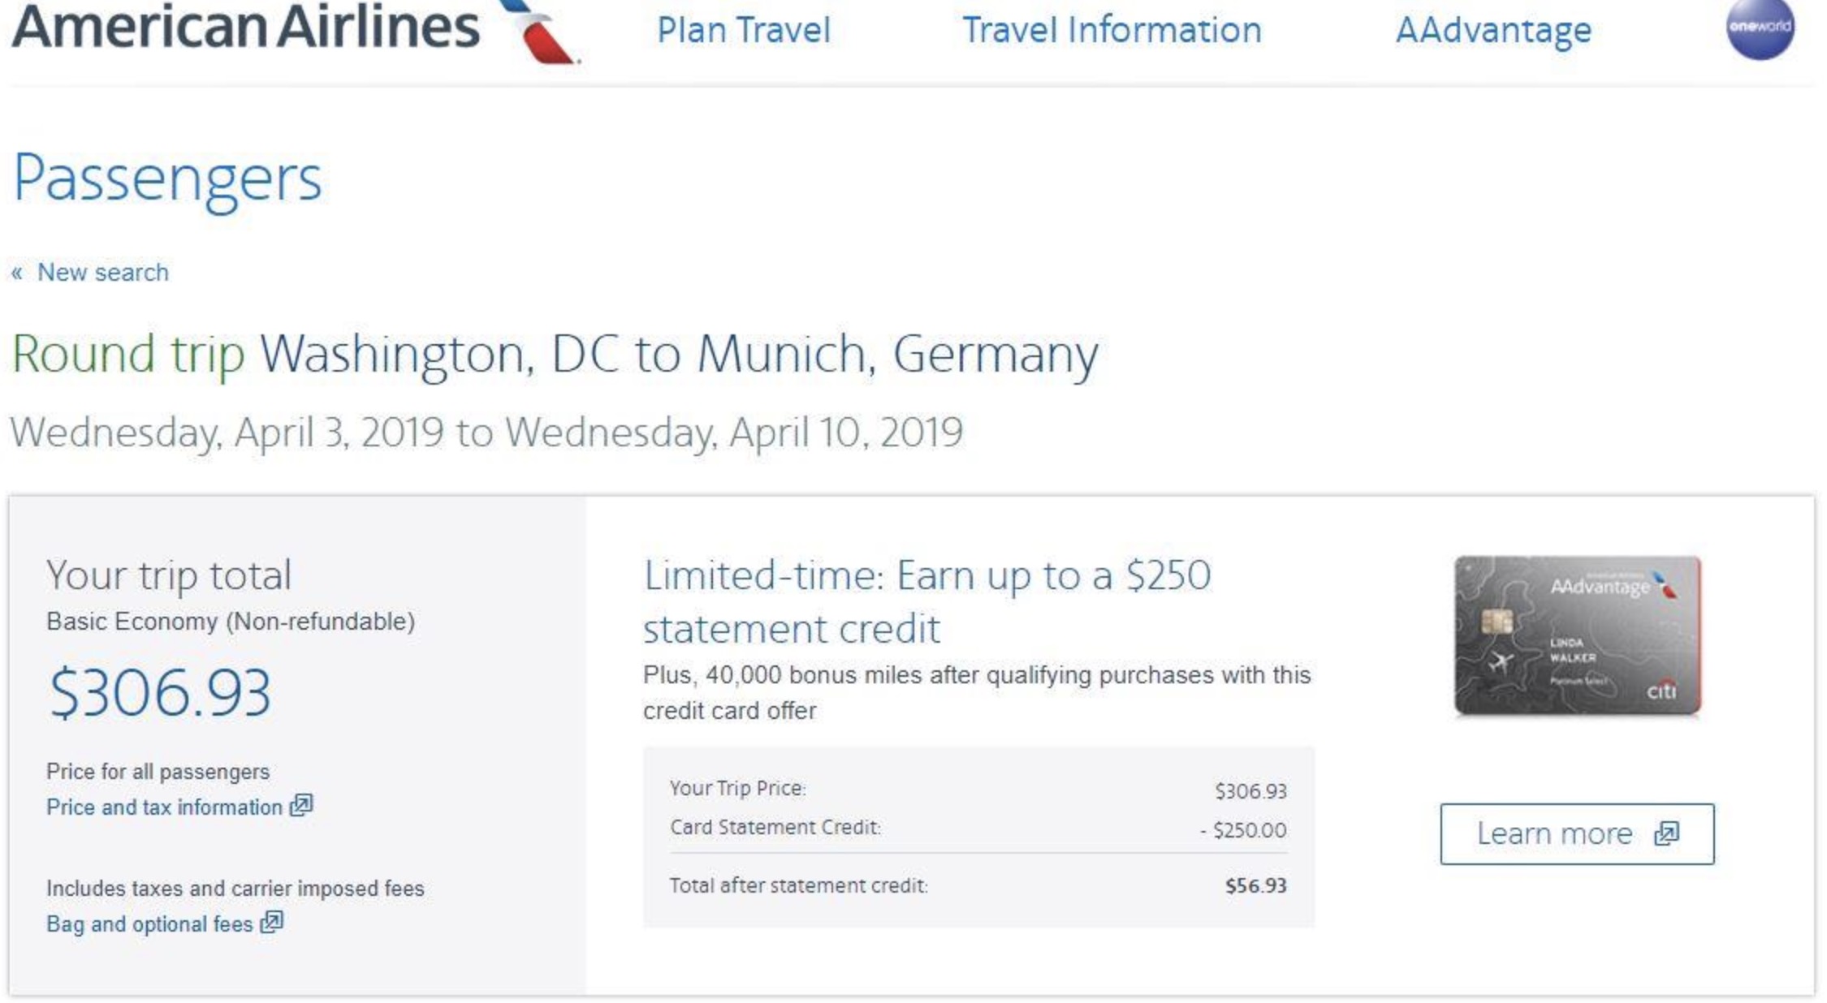Open the AAdvantage menu
Image resolution: width=1827 pixels, height=1003 pixels.
click(1493, 31)
